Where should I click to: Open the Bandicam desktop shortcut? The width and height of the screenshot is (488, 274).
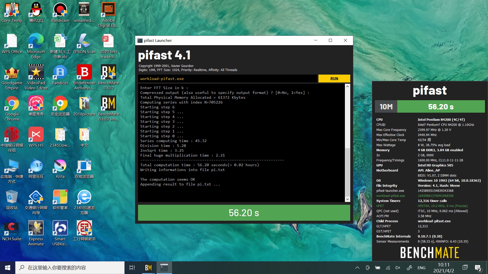point(60,12)
